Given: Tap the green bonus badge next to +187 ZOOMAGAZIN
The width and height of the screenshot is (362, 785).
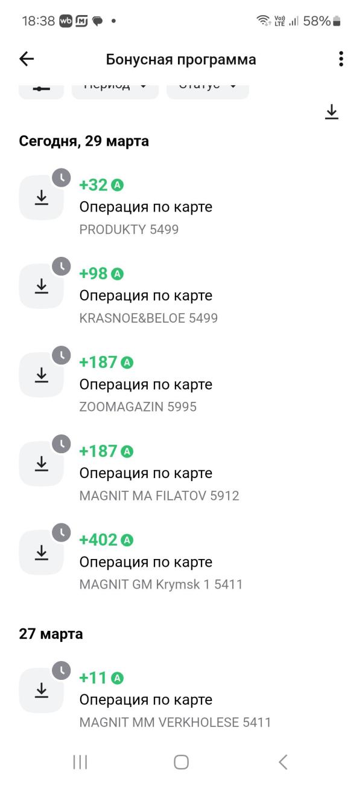Looking at the screenshot, I should 127,363.
